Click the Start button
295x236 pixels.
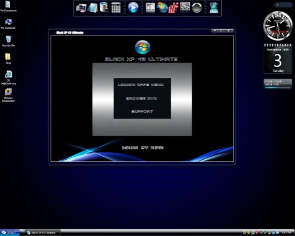pyautogui.click(x=10, y=232)
